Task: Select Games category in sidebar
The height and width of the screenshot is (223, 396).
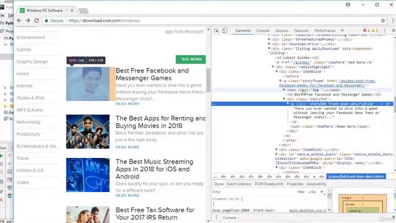Action: tap(24, 50)
